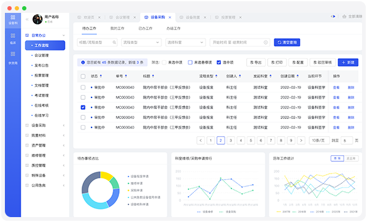Click the 清空查询 button
367x222 pixels.
(287, 42)
